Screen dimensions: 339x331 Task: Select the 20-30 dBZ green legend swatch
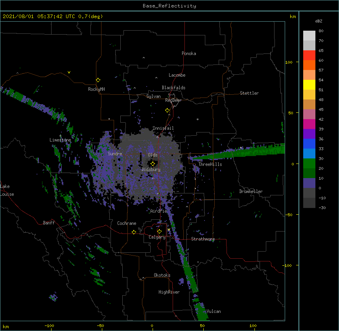(x=309, y=164)
